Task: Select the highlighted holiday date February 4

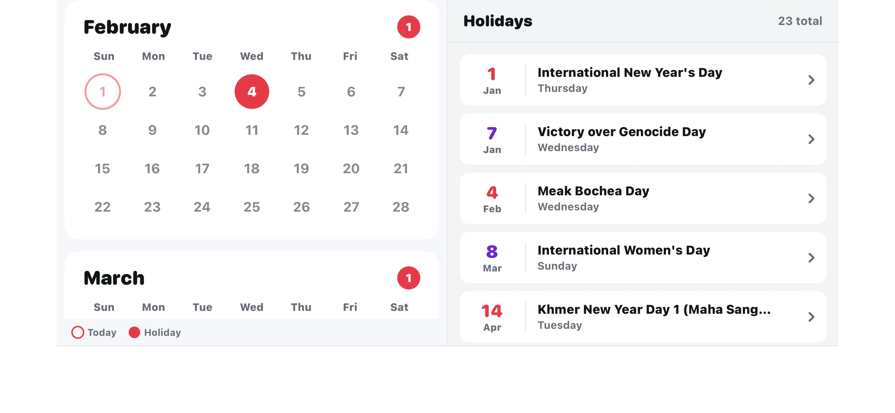Action: pos(252,92)
